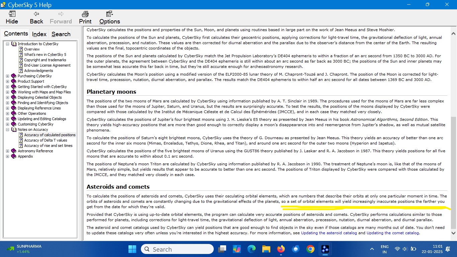Select Accuracy of calculated positions topic
The image size is (457, 257).
50,135
